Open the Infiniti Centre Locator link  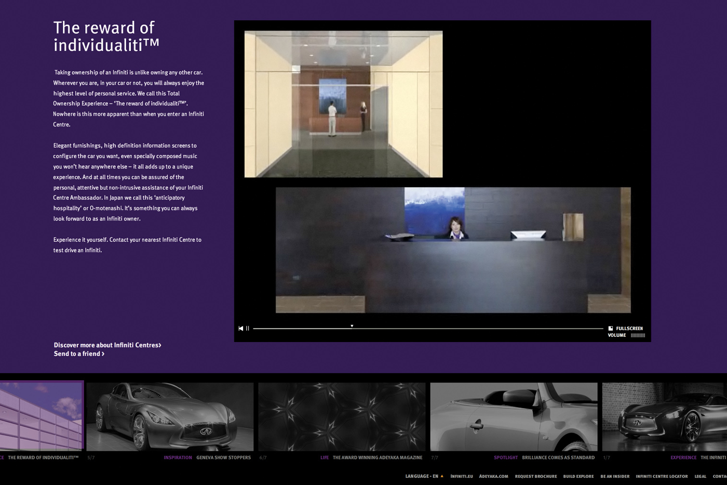coord(662,476)
